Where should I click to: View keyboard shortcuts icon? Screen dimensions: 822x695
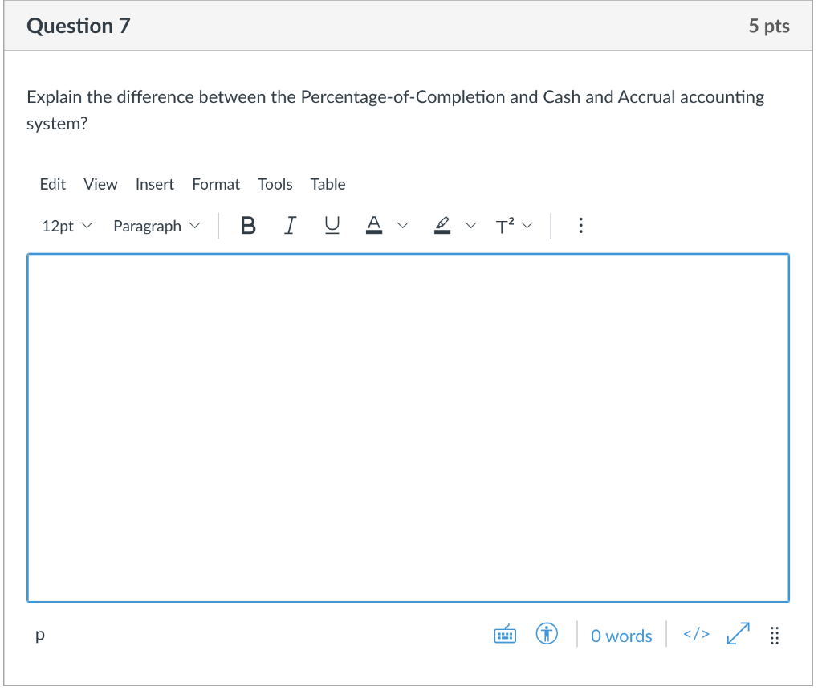click(x=505, y=635)
